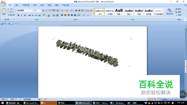Image resolution: width=187 pixels, height=105 pixels.
Task: Click the Numbering list icon
Action: point(67,11)
